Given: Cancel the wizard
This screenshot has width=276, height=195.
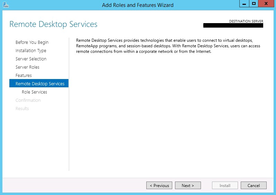Looking at the screenshot, I should point(254,186).
